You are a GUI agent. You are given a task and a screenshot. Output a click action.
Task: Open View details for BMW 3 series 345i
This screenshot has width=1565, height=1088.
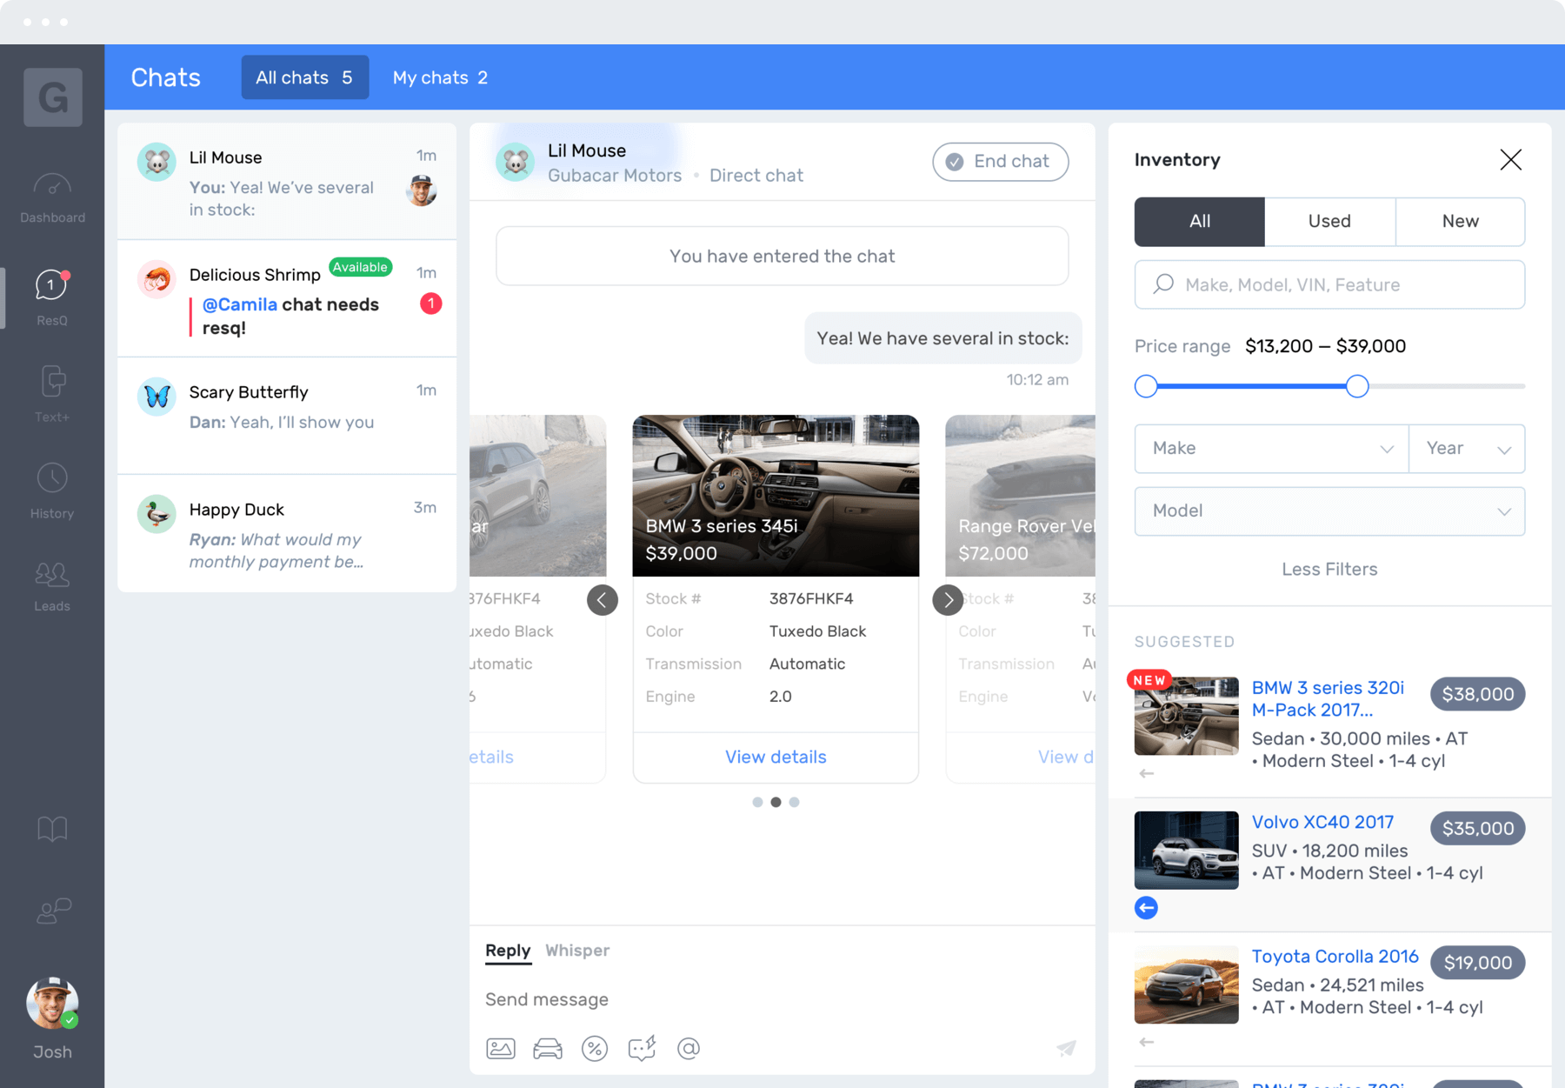coord(776,757)
